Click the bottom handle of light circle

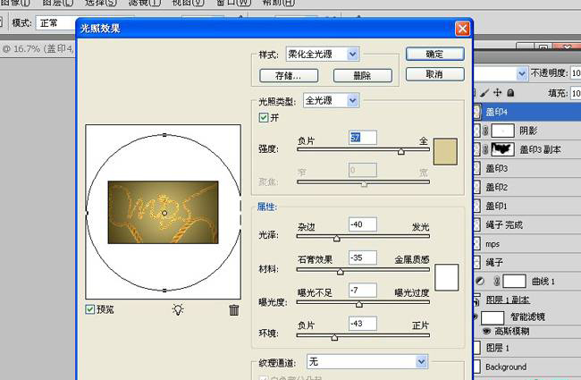[164, 291]
